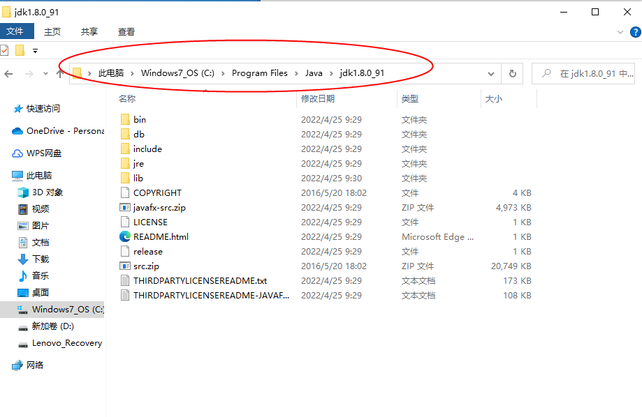Select the 4,973 KB size cell
This screenshot has width=642, height=417.
(x=513, y=207)
